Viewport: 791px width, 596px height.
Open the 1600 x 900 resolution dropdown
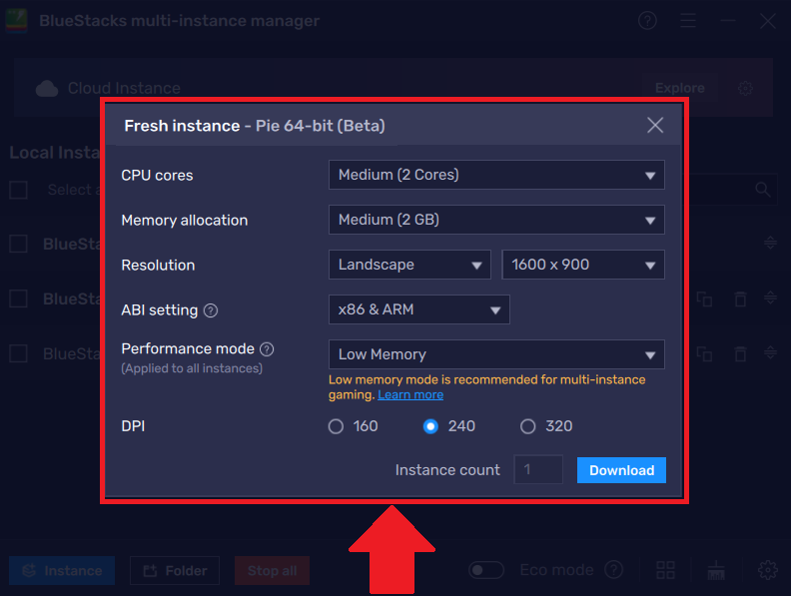(583, 265)
